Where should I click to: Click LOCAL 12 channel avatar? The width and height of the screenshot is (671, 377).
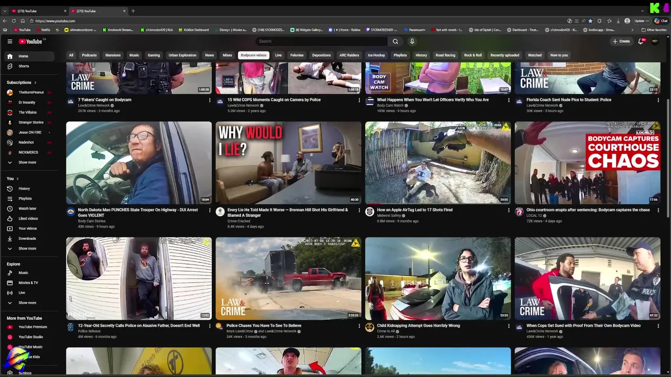pos(519,212)
